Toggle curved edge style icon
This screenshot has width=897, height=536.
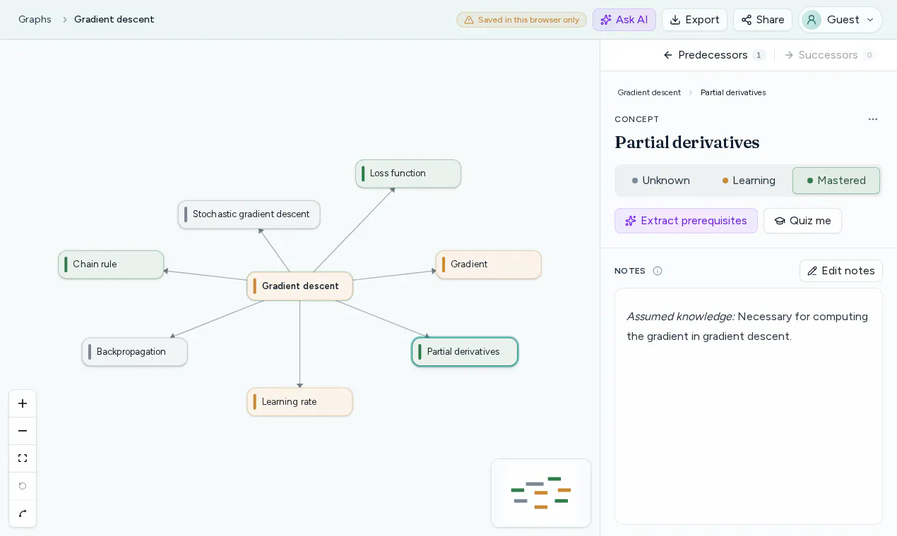[x=23, y=513]
